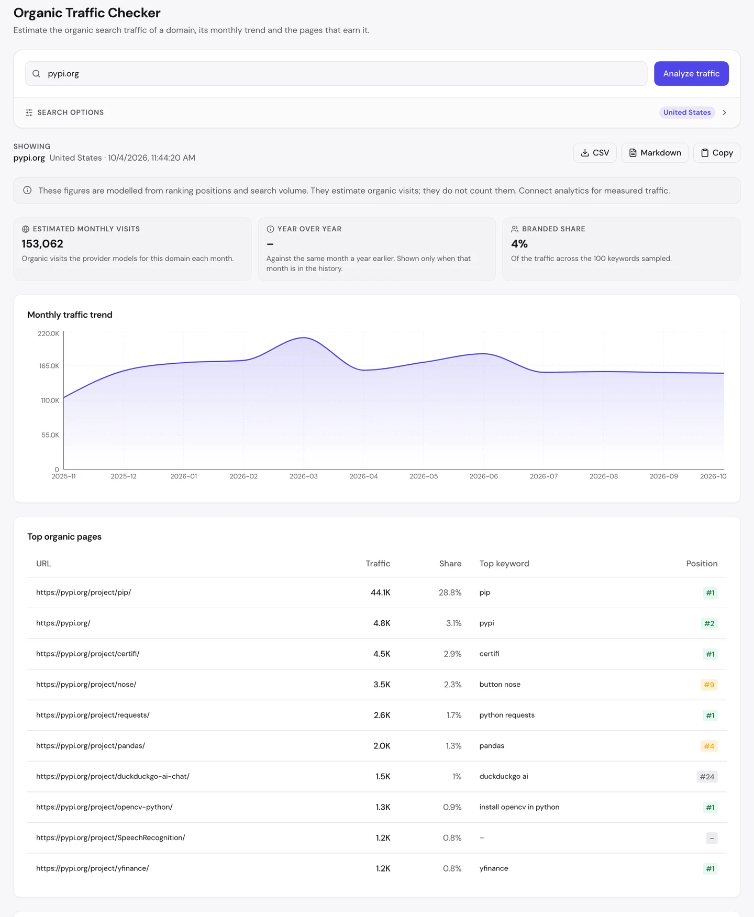
Task: Click the 'install opencv in python' keyword
Action: tap(519, 807)
